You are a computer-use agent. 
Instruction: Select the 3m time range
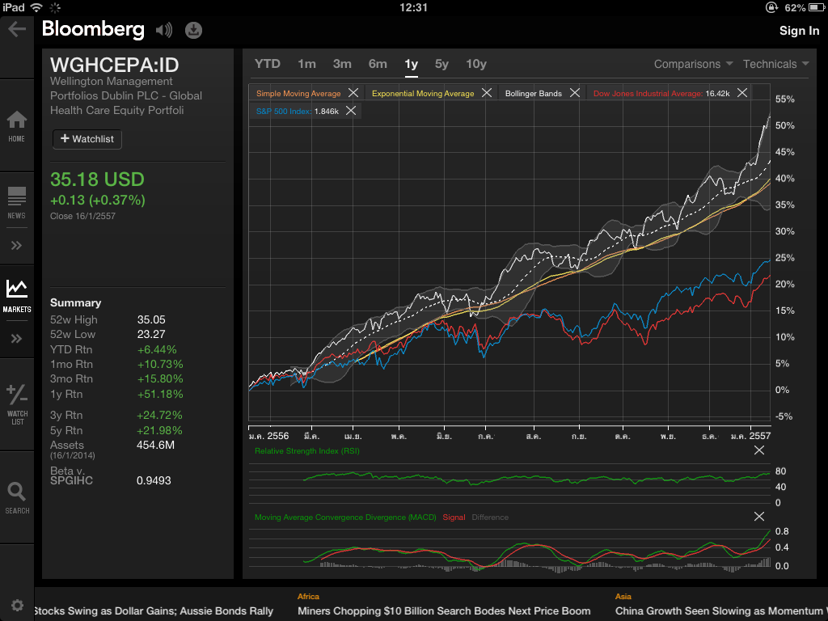pos(342,64)
